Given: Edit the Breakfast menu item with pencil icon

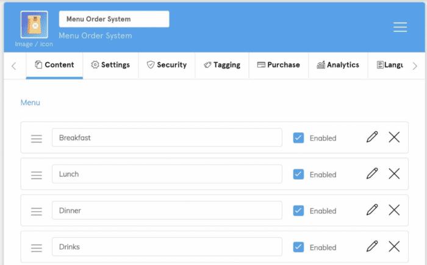Looking at the screenshot, I should pos(372,137).
